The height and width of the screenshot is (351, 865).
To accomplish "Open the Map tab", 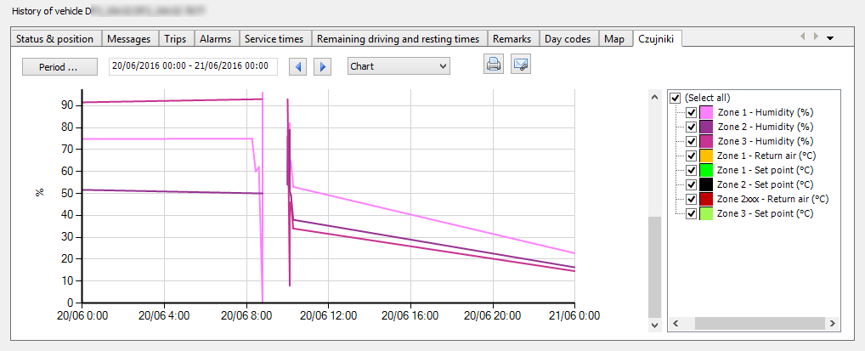I will (x=613, y=39).
